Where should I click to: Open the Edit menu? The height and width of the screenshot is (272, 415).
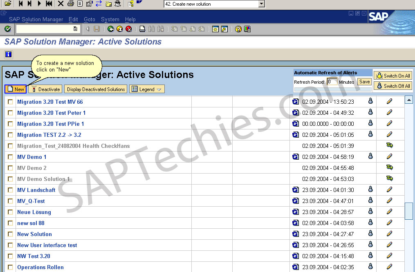(73, 19)
